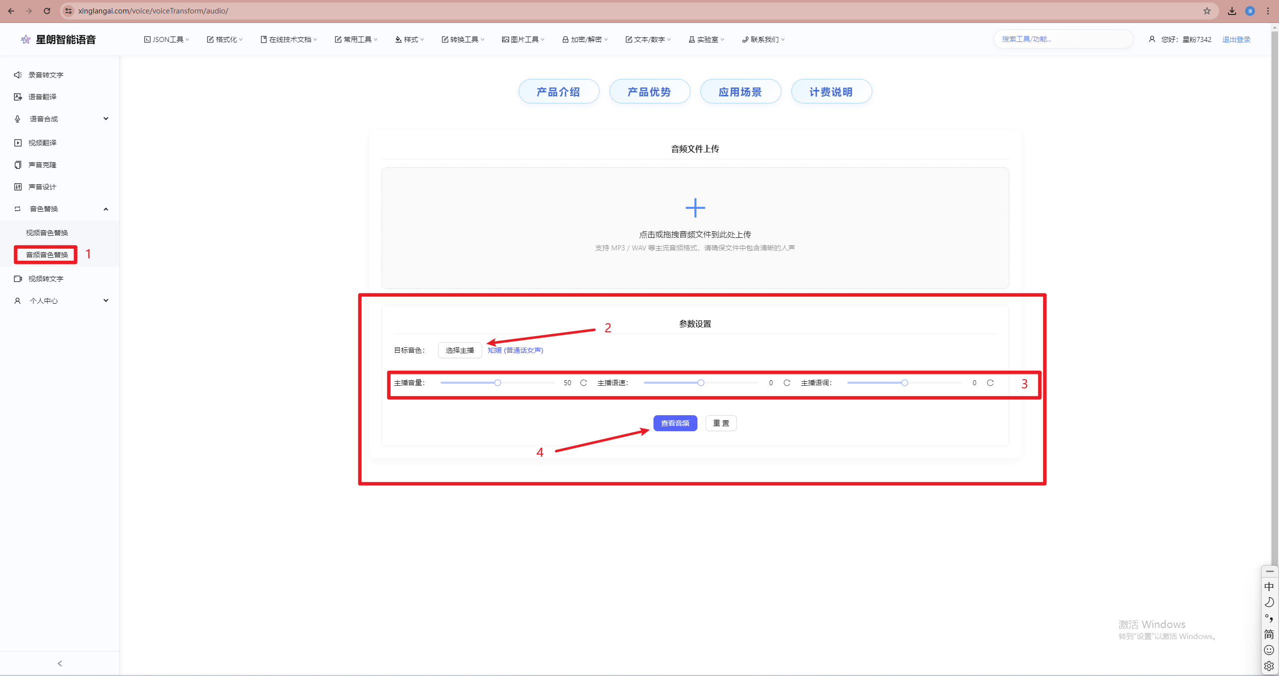
Task: Click the 语音合成 microphone icon
Action: click(18, 119)
